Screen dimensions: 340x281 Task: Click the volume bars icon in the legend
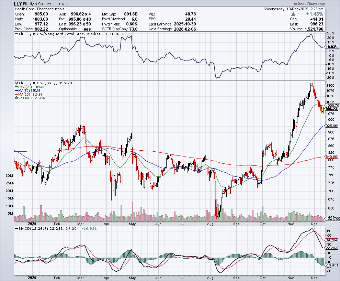15,98
